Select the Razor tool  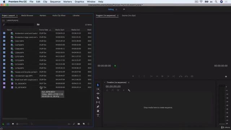[x=98, y=98]
